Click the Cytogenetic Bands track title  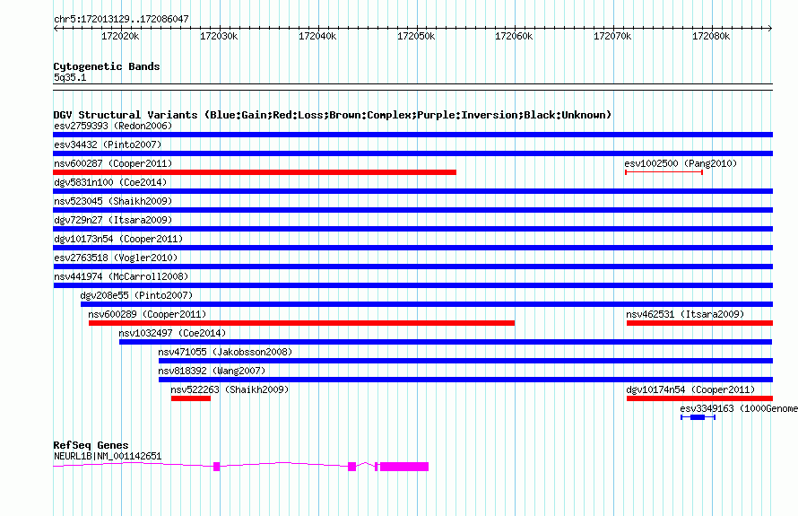pyautogui.click(x=107, y=66)
